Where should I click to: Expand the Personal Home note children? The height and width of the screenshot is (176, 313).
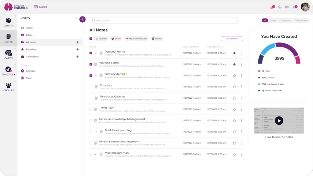(x=96, y=53)
